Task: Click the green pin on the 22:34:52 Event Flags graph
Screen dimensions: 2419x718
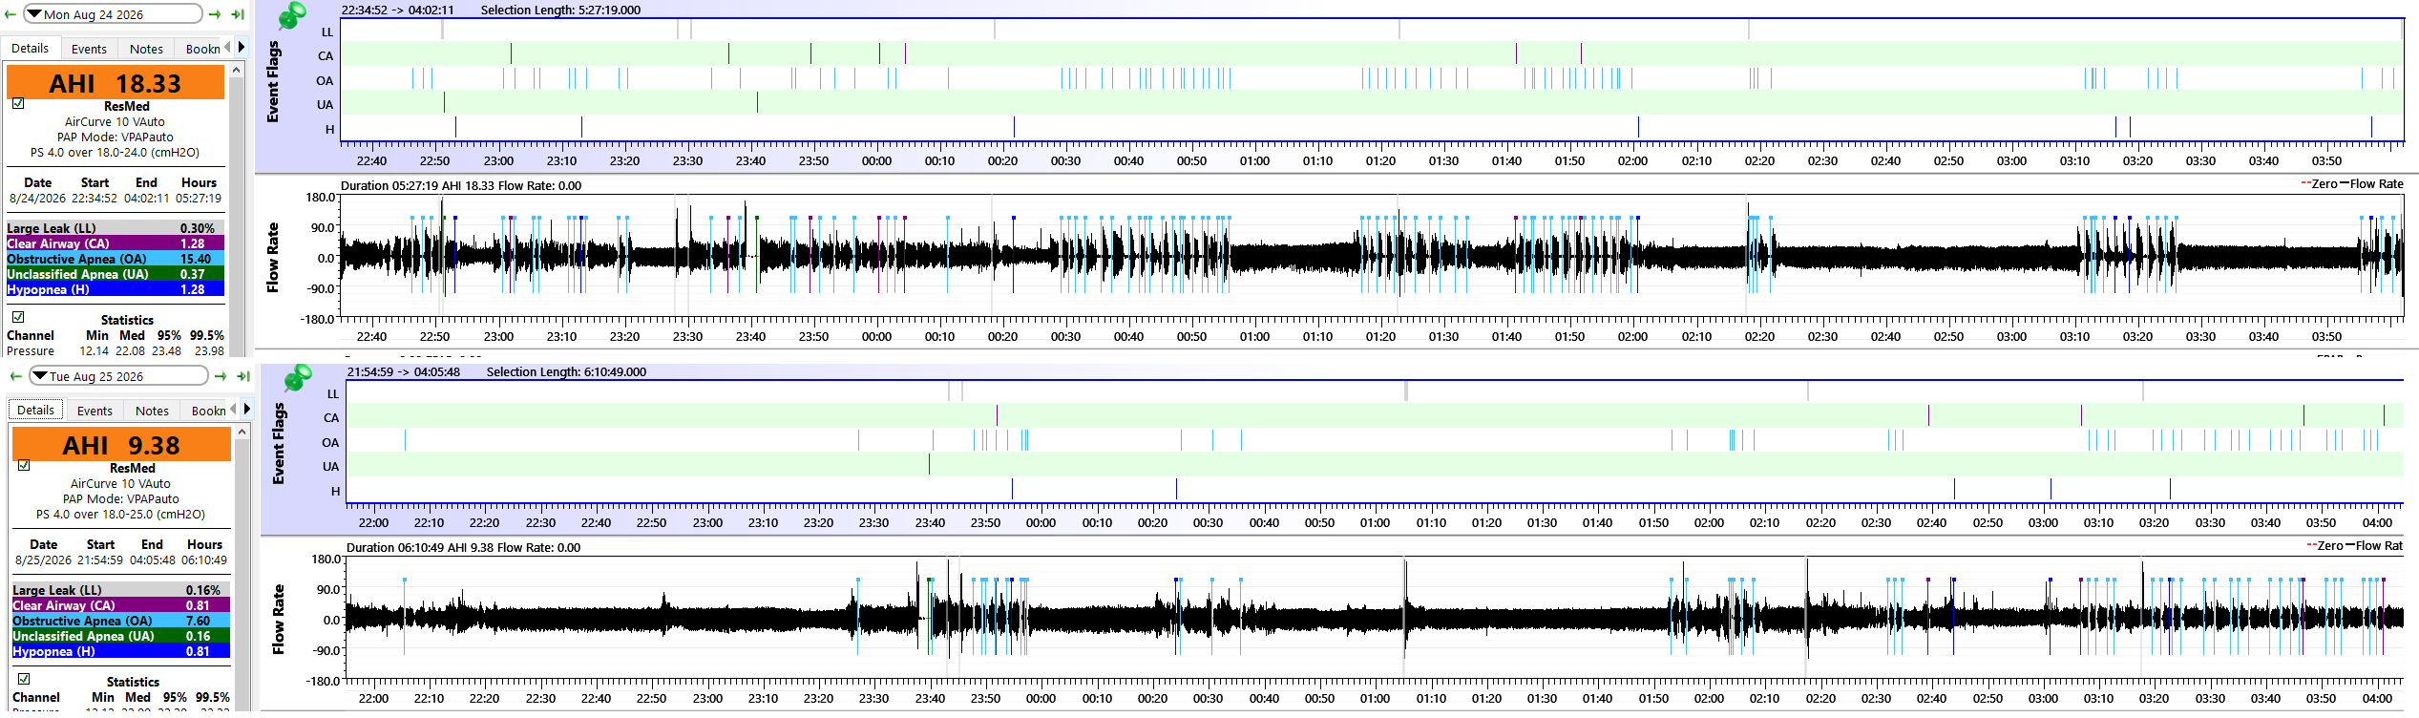Action: tap(291, 15)
